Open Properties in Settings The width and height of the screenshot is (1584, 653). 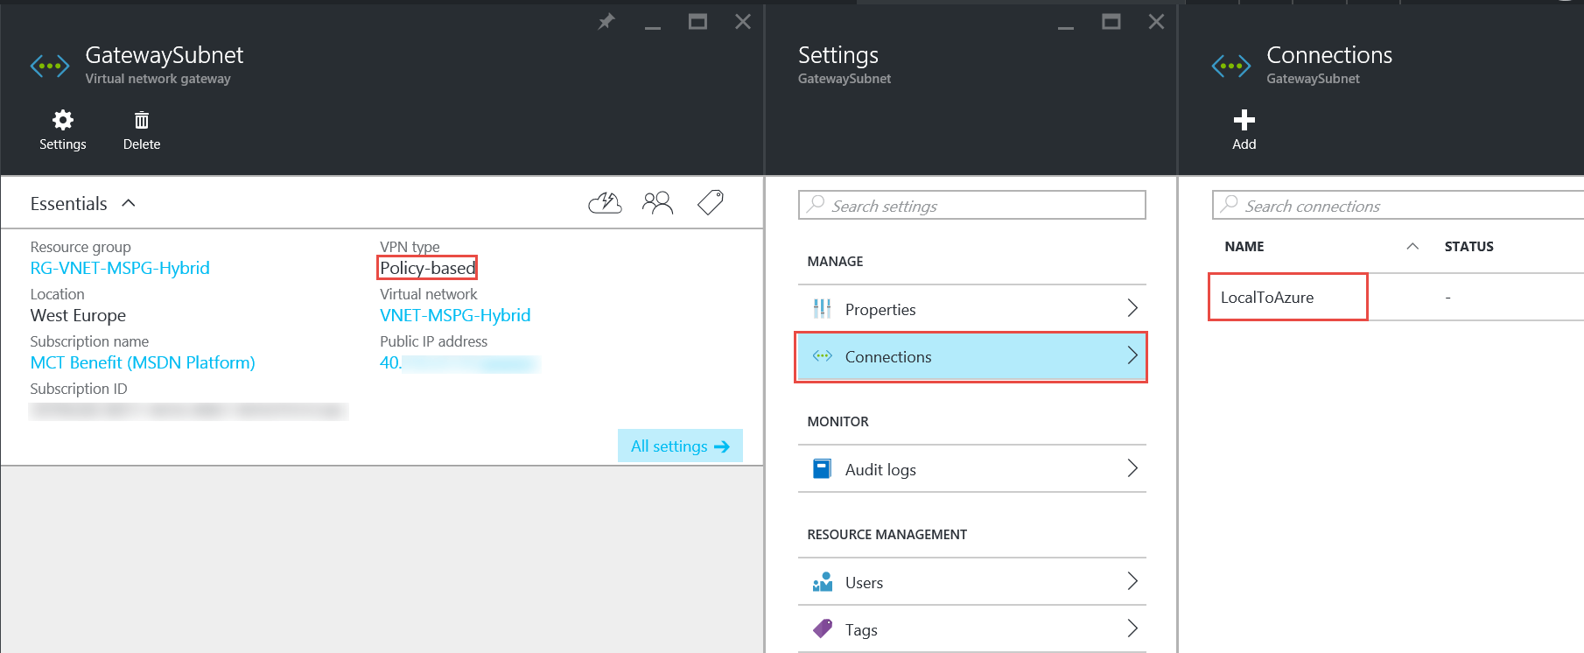[972, 309]
